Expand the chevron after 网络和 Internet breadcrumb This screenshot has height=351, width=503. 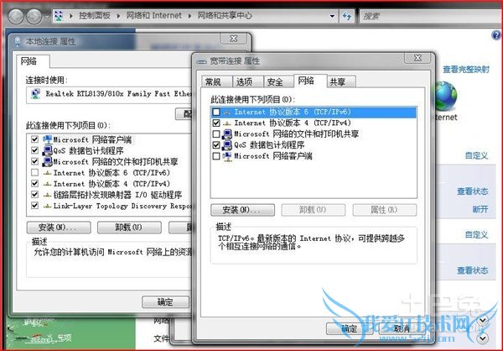[189, 16]
